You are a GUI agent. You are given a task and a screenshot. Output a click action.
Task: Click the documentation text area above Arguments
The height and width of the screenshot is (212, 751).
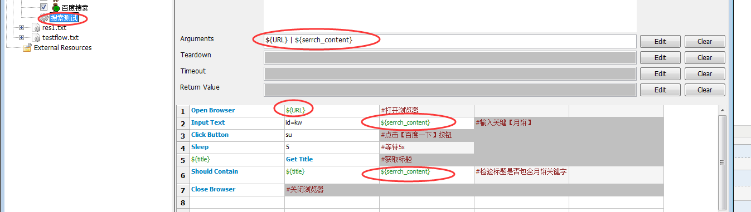pyautogui.click(x=450, y=16)
